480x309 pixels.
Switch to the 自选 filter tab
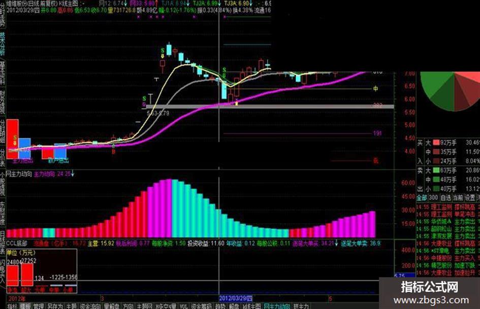445,198
